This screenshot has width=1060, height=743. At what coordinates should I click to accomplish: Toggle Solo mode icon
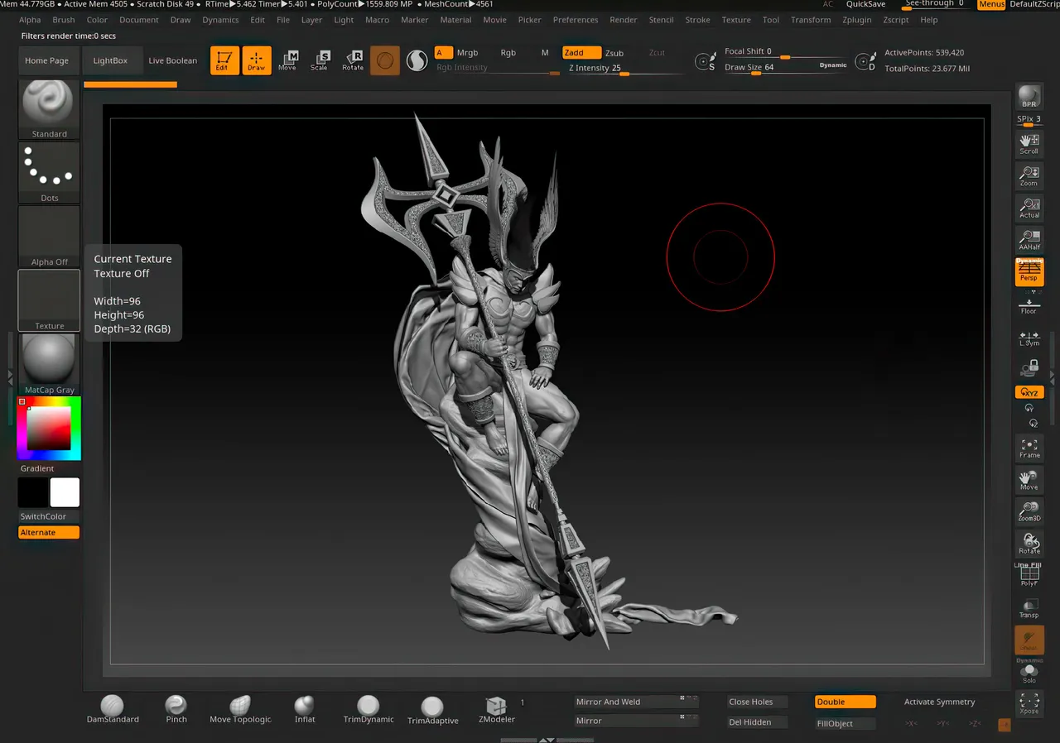[1029, 673]
